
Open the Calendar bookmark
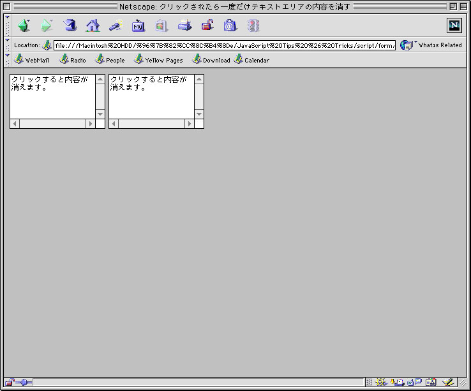(251, 59)
